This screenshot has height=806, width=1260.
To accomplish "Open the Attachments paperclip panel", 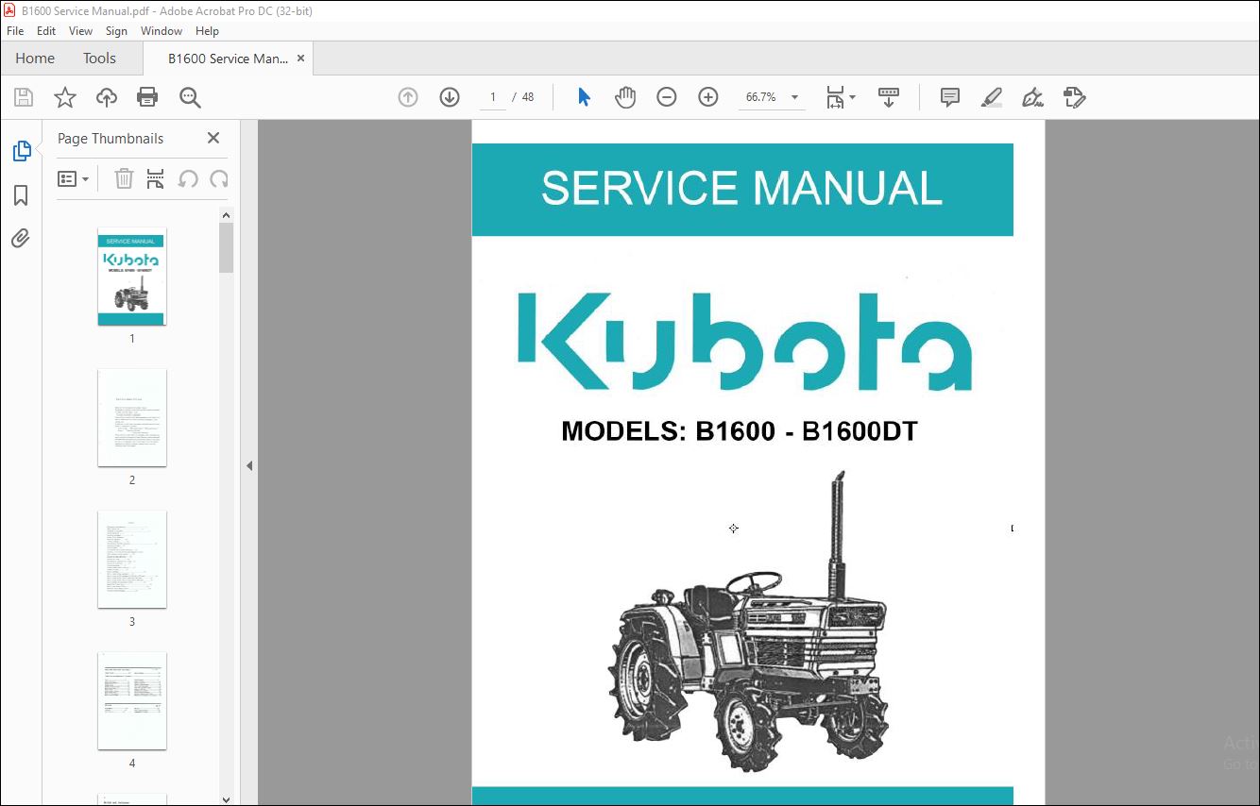I will click(x=21, y=238).
